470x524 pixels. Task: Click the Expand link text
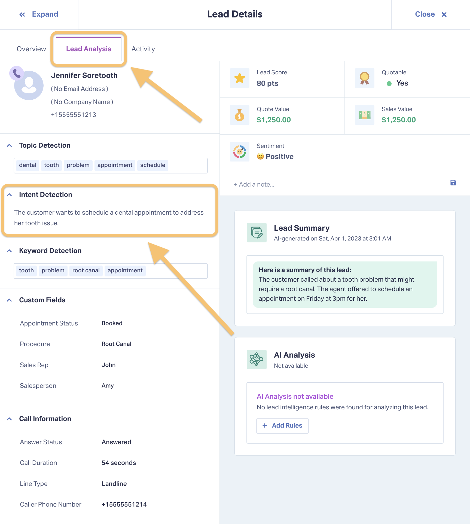coord(45,14)
